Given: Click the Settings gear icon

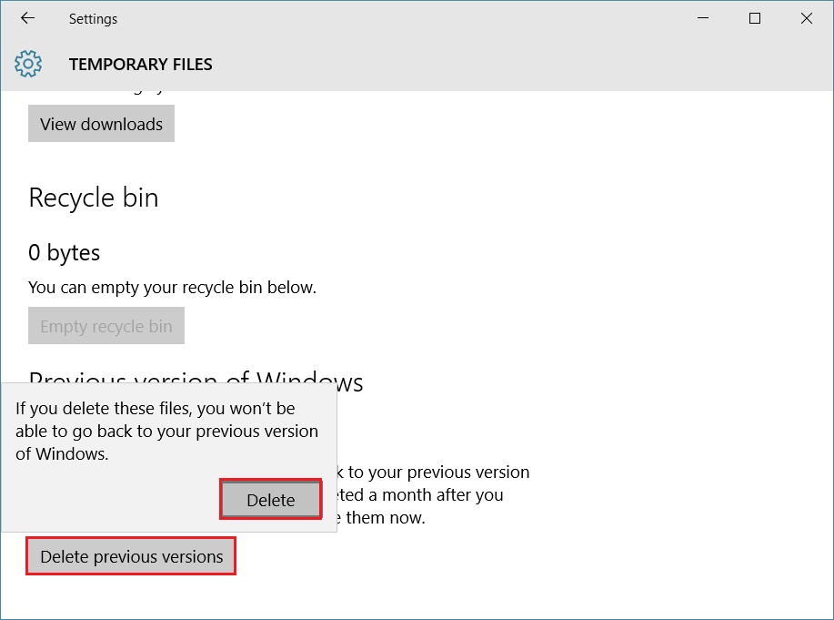Looking at the screenshot, I should 28,64.
